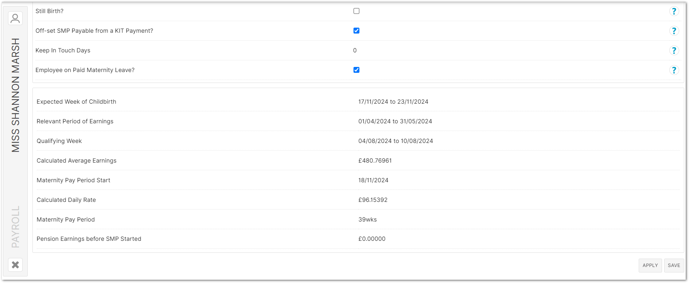Open help for Employee on Paid Maternity Leave
This screenshot has width=689, height=283.
click(674, 70)
